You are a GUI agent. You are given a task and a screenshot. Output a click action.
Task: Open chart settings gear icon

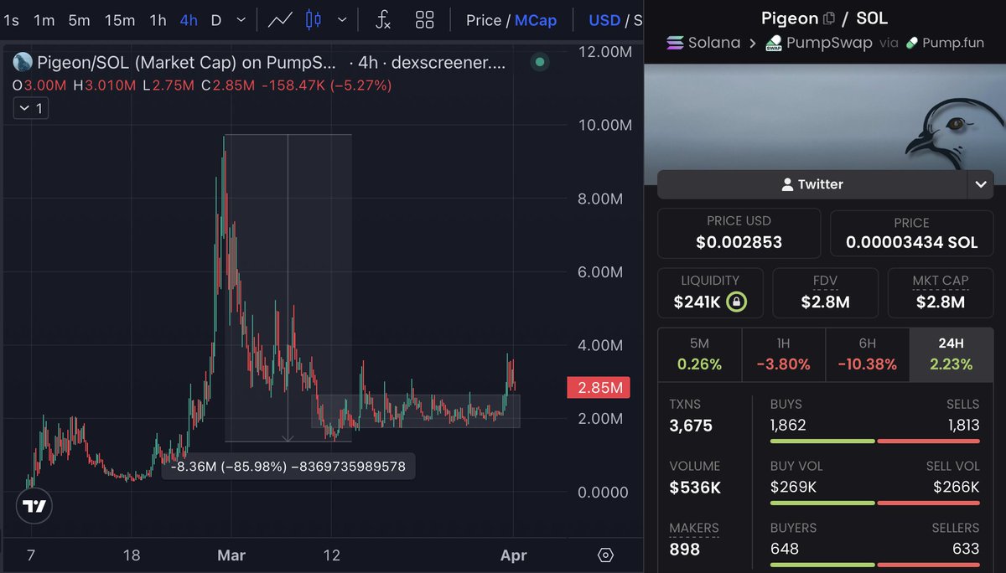606,555
